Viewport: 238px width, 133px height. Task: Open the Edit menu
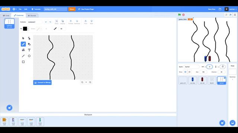click(26, 9)
